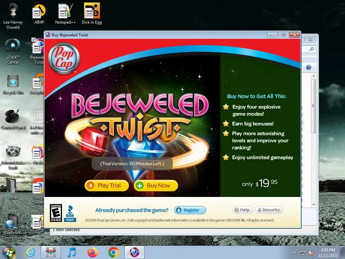Click the Play Trial button

(x=107, y=185)
